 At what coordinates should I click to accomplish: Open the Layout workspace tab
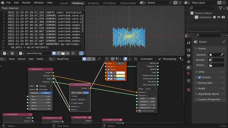[64, 3]
